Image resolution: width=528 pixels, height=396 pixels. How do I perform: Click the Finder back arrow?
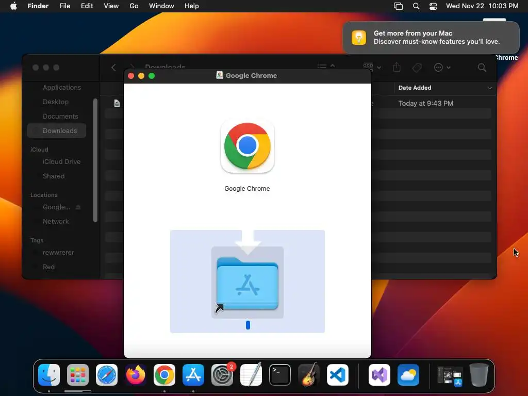tap(113, 68)
